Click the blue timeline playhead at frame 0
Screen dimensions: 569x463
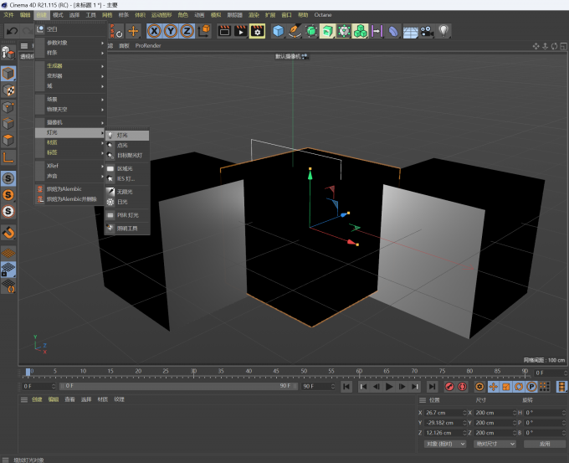tap(28, 372)
